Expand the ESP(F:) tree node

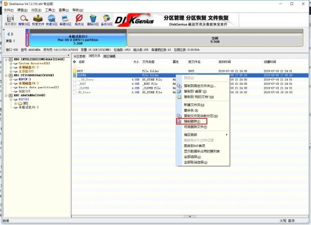(11, 79)
